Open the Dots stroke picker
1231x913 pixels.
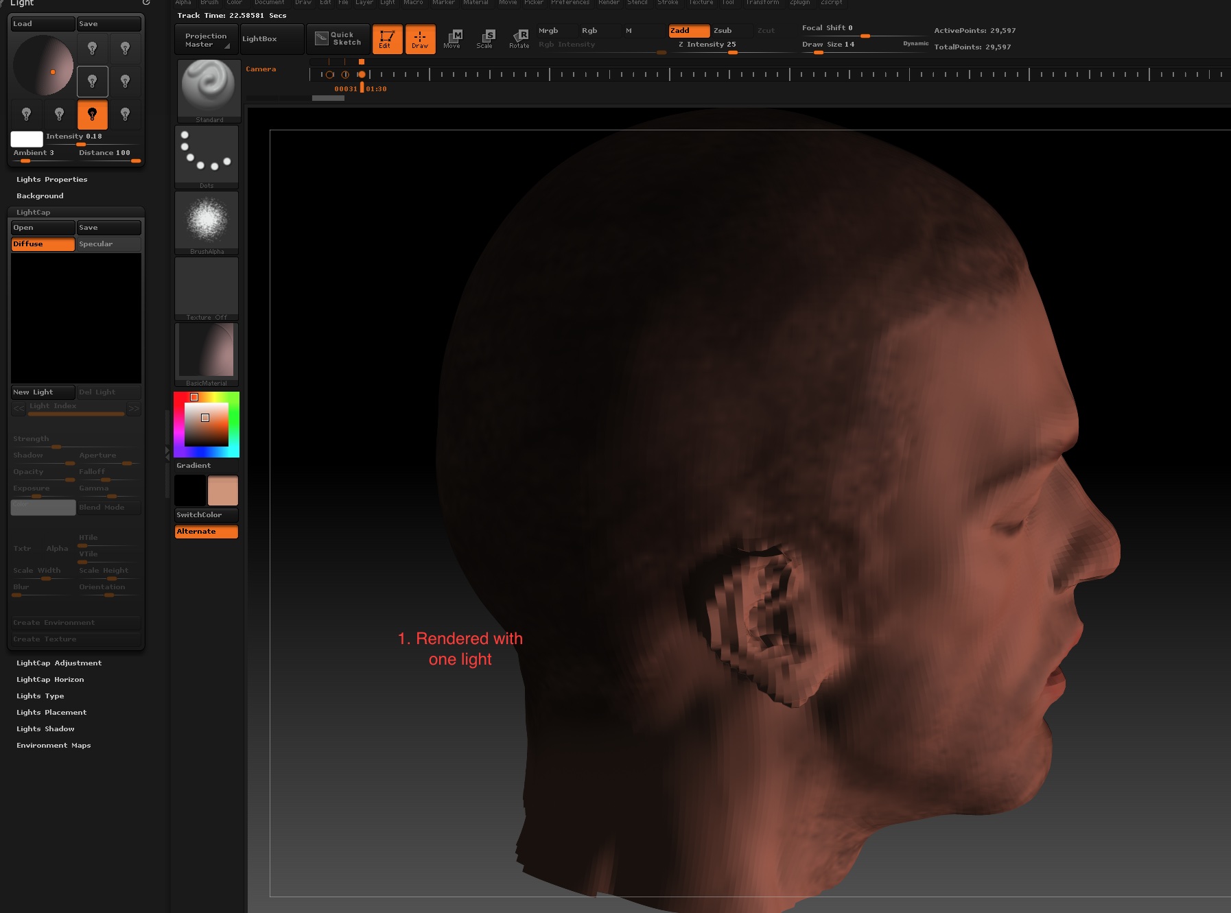[207, 157]
